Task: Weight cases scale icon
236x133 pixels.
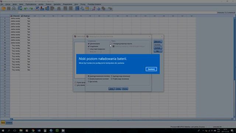Action: click(82, 8)
